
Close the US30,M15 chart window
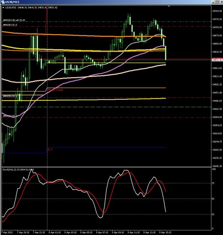point(221,2)
